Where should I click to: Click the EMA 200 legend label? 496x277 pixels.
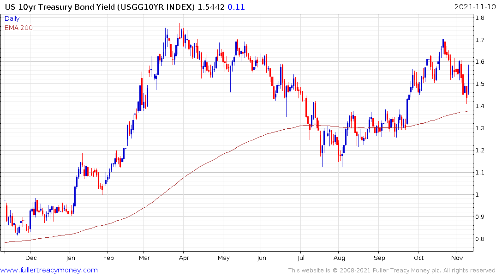[18, 28]
